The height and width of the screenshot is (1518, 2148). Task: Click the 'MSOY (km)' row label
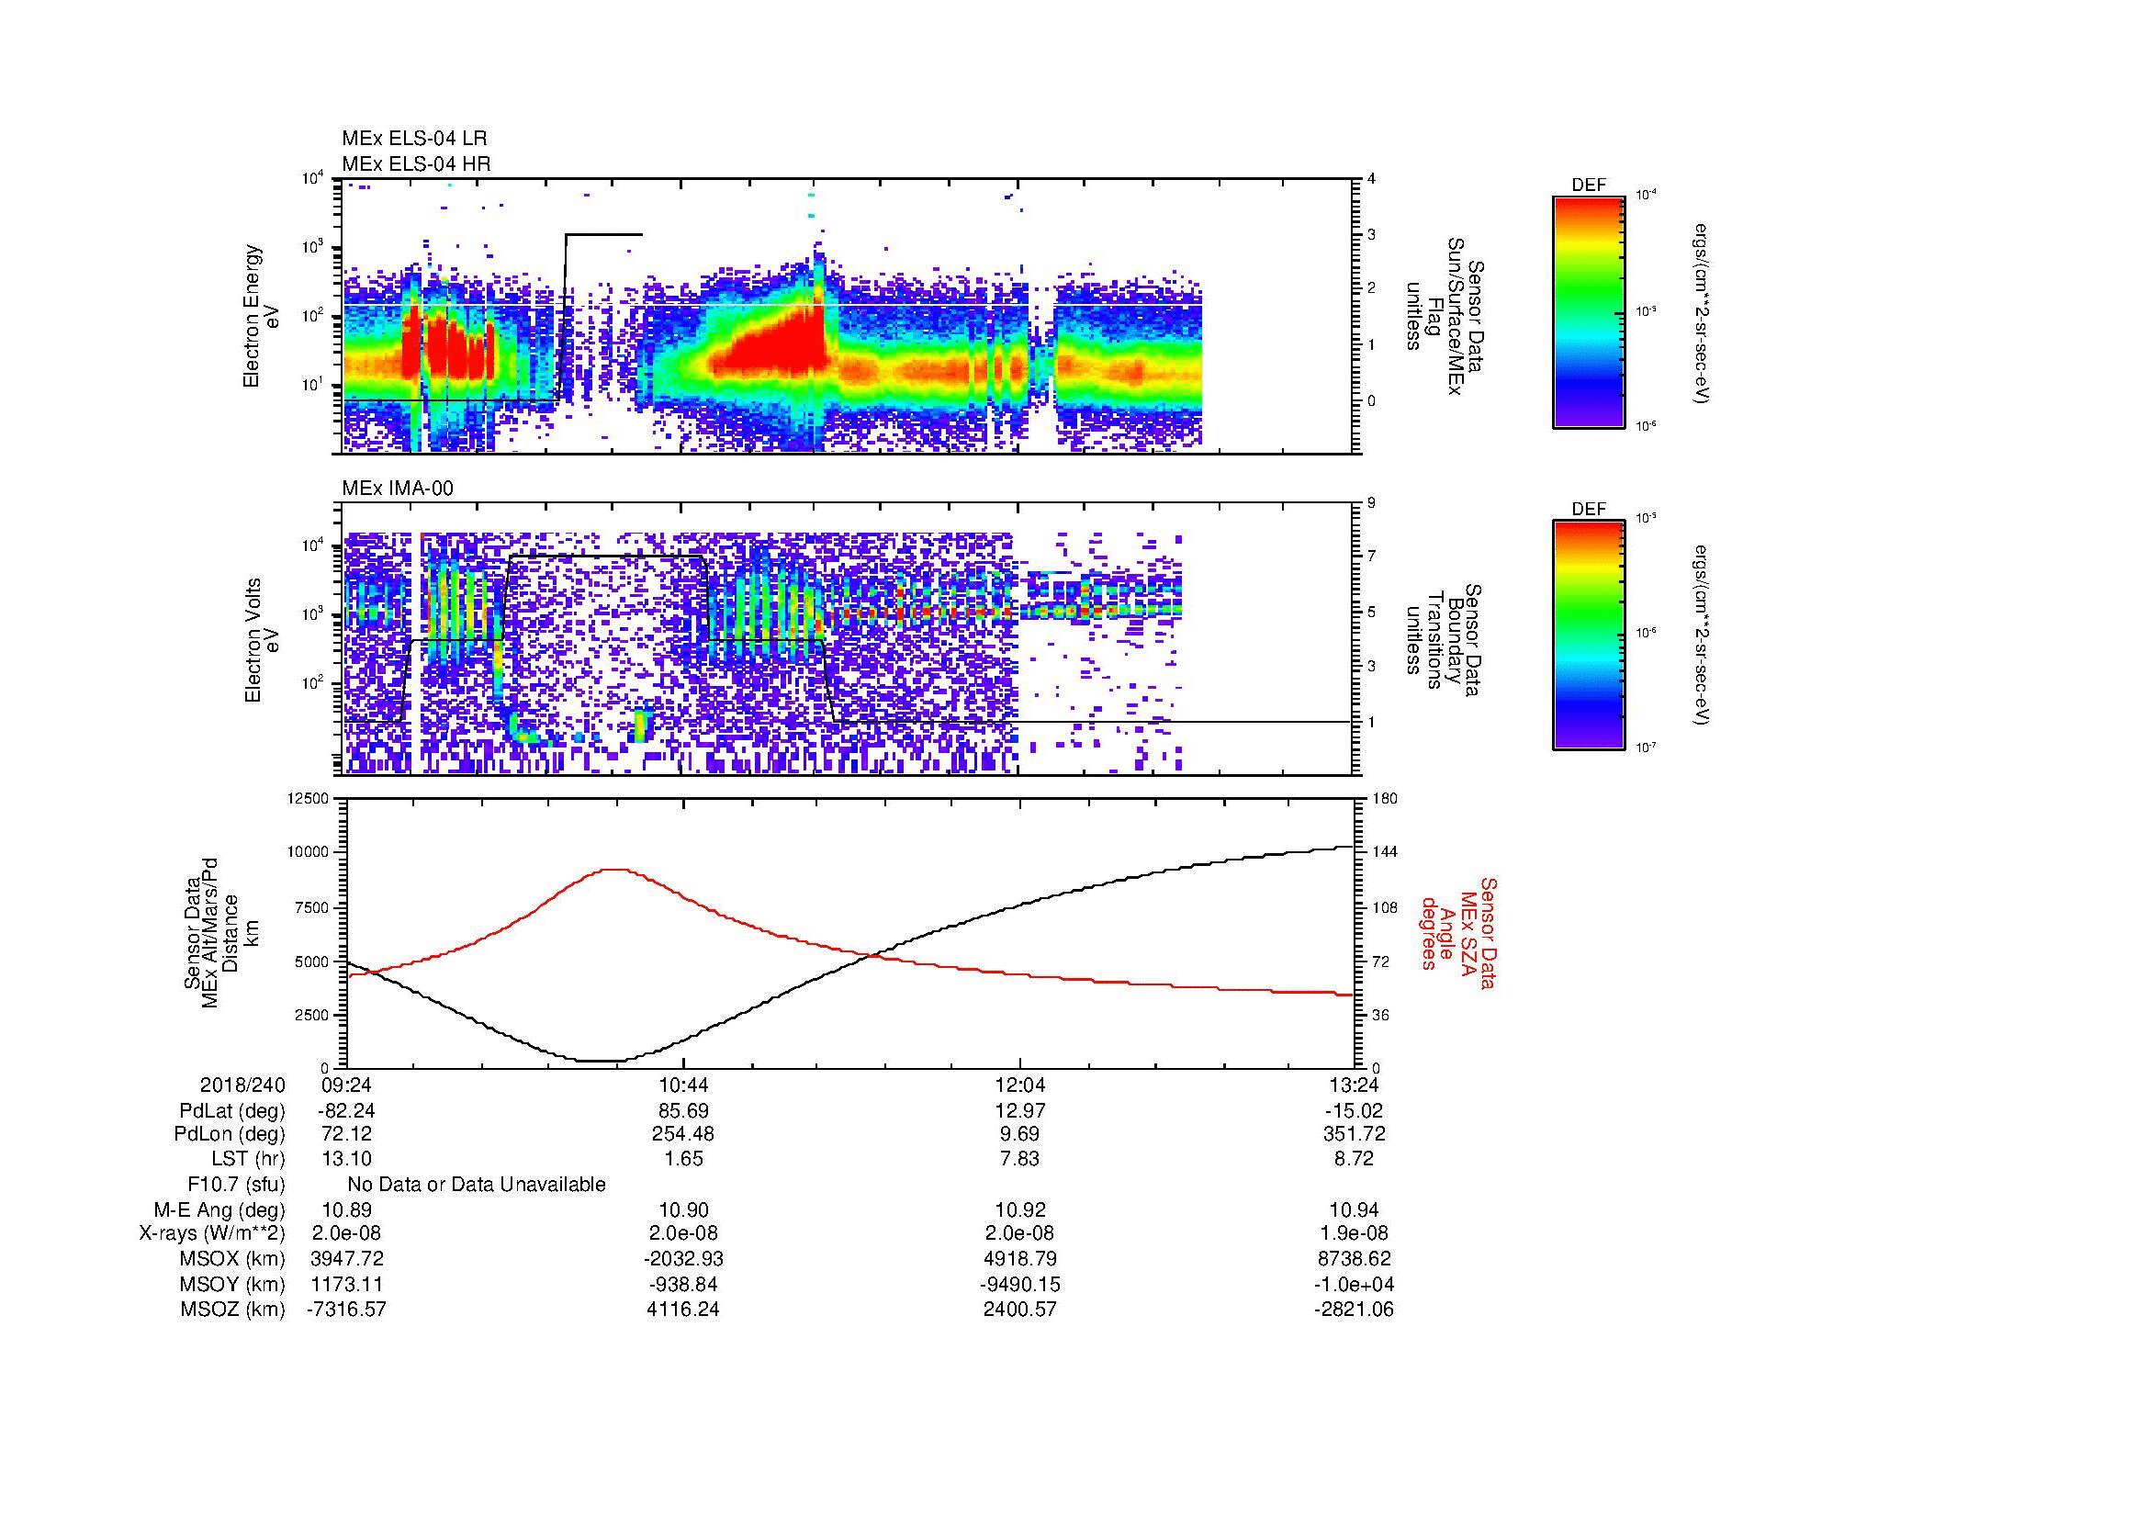click(233, 1284)
